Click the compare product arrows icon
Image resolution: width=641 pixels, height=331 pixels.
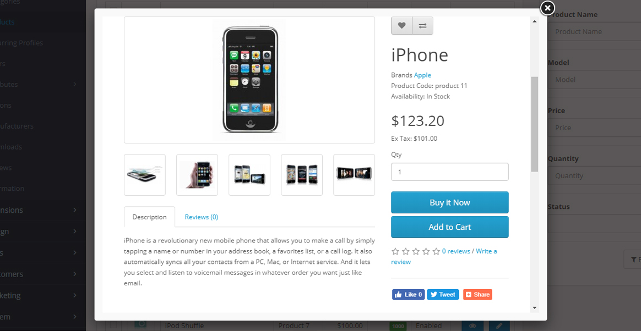423,26
